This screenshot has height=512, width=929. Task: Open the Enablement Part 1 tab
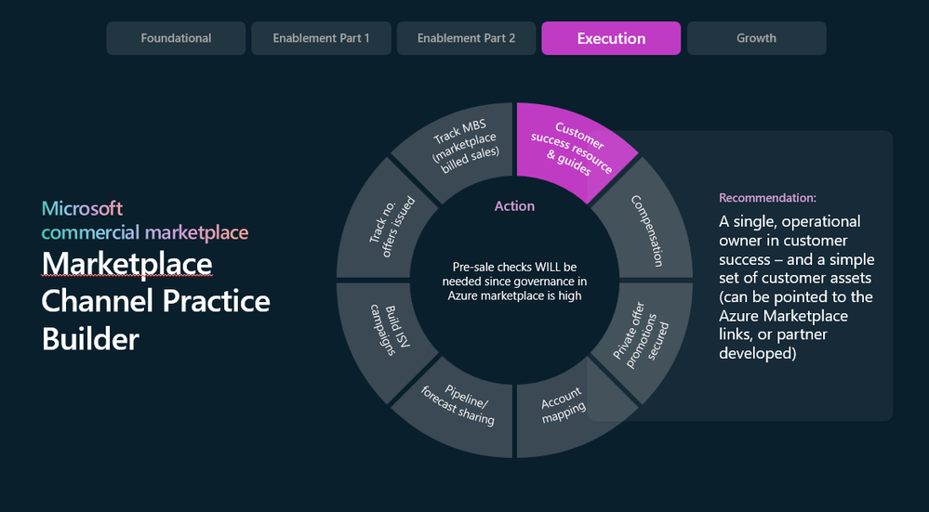click(321, 38)
